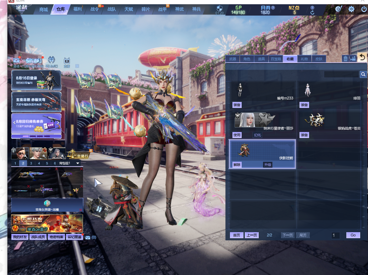Click the security shield icon

click(219, 8)
